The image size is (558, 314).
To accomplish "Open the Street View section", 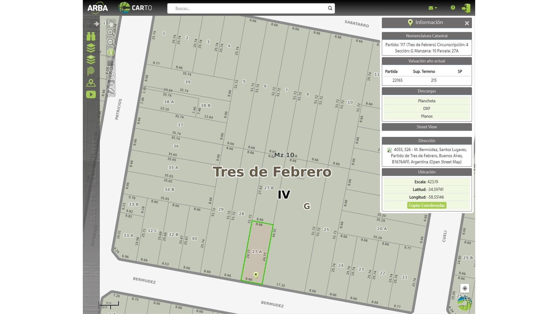I will [x=426, y=127].
